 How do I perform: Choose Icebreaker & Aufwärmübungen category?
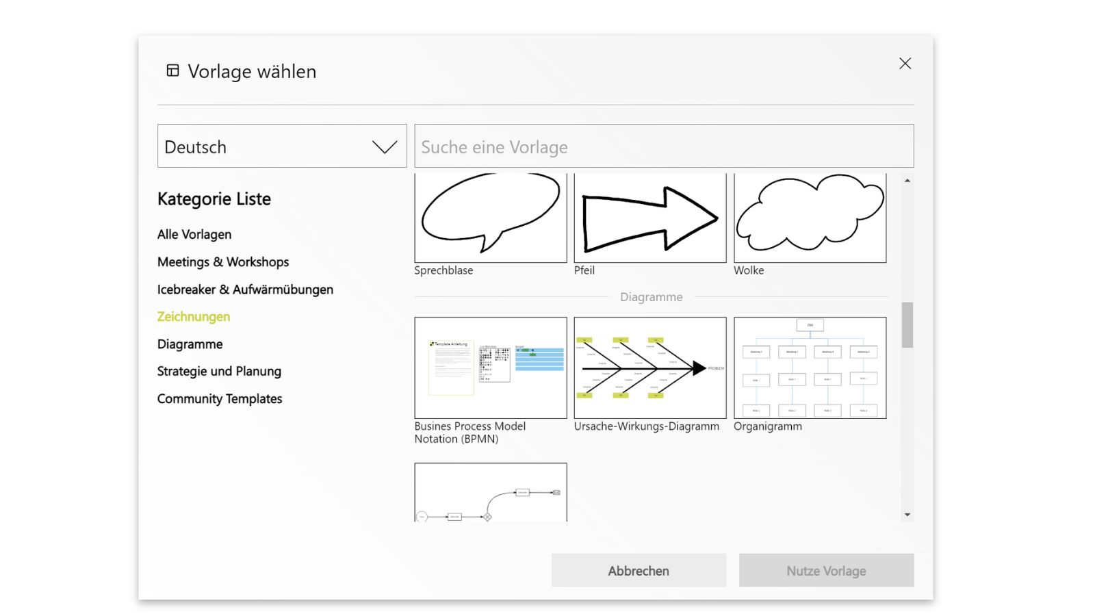point(245,289)
